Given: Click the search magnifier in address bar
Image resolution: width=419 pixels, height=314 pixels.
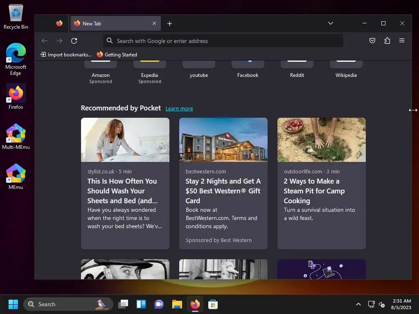Looking at the screenshot, I should 109,40.
